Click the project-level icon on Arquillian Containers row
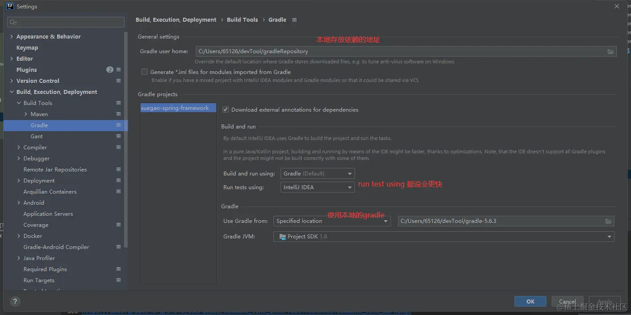Image resolution: width=631 pixels, height=315 pixels. click(x=118, y=191)
